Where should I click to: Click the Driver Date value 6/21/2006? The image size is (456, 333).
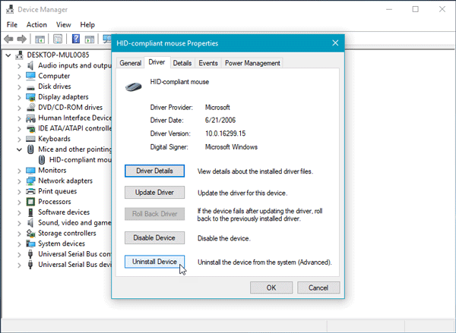click(x=220, y=120)
